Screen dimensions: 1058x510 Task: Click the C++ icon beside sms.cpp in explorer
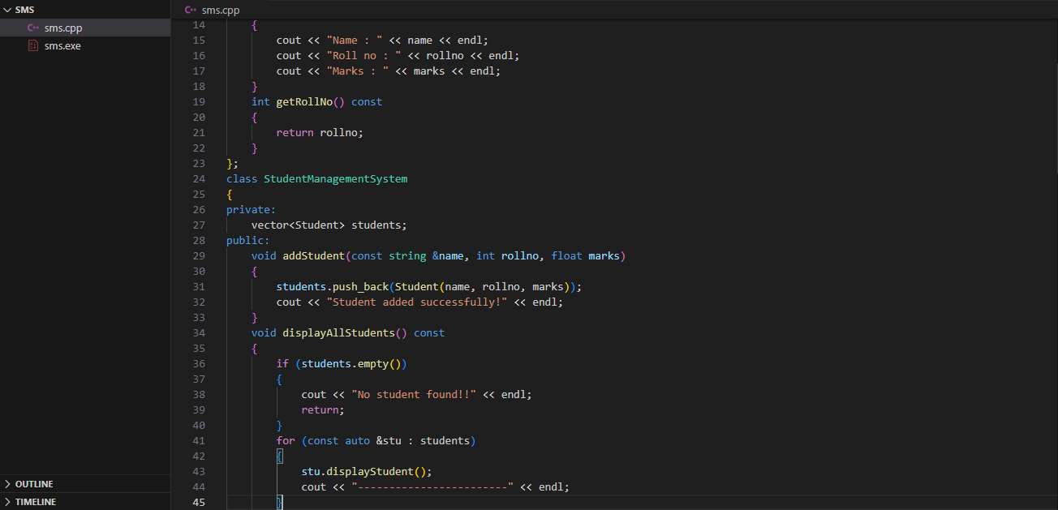[x=33, y=28]
